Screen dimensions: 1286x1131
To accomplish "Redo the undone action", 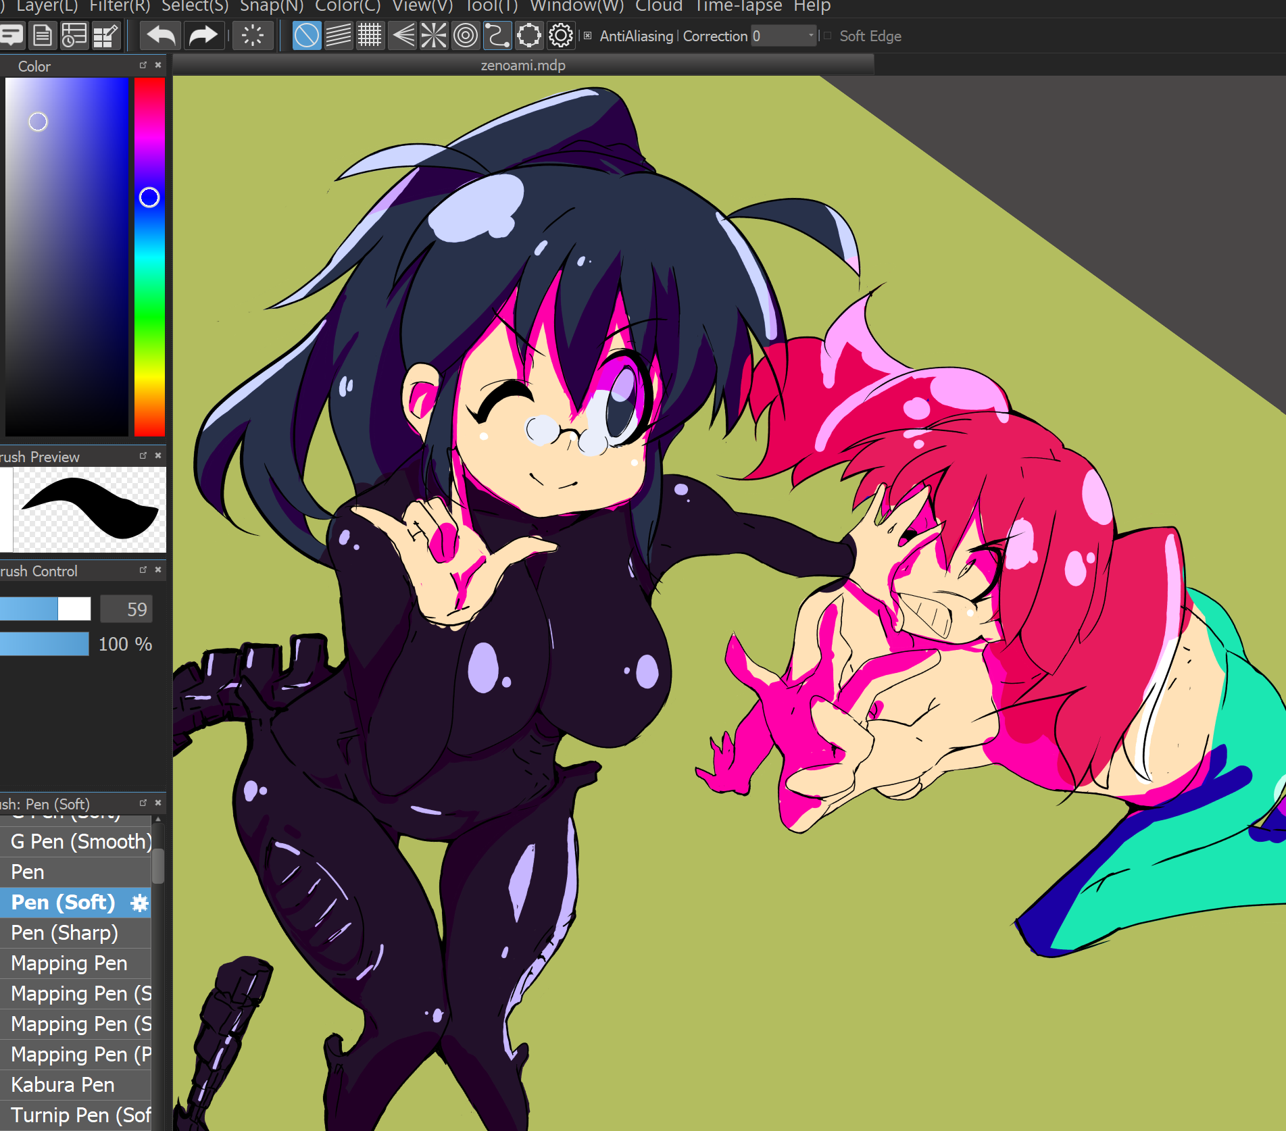I will [203, 35].
